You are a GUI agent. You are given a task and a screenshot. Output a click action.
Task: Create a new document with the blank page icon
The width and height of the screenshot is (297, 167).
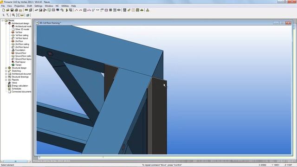click(3, 10)
